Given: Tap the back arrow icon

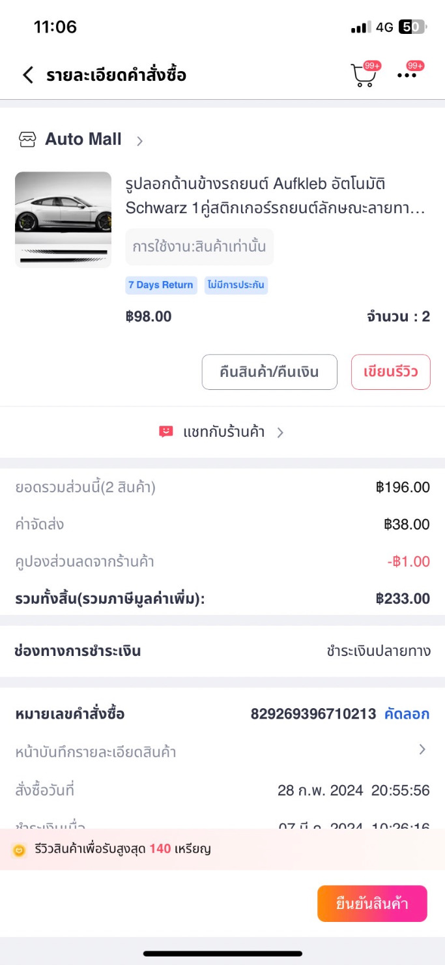Looking at the screenshot, I should pos(27,75).
